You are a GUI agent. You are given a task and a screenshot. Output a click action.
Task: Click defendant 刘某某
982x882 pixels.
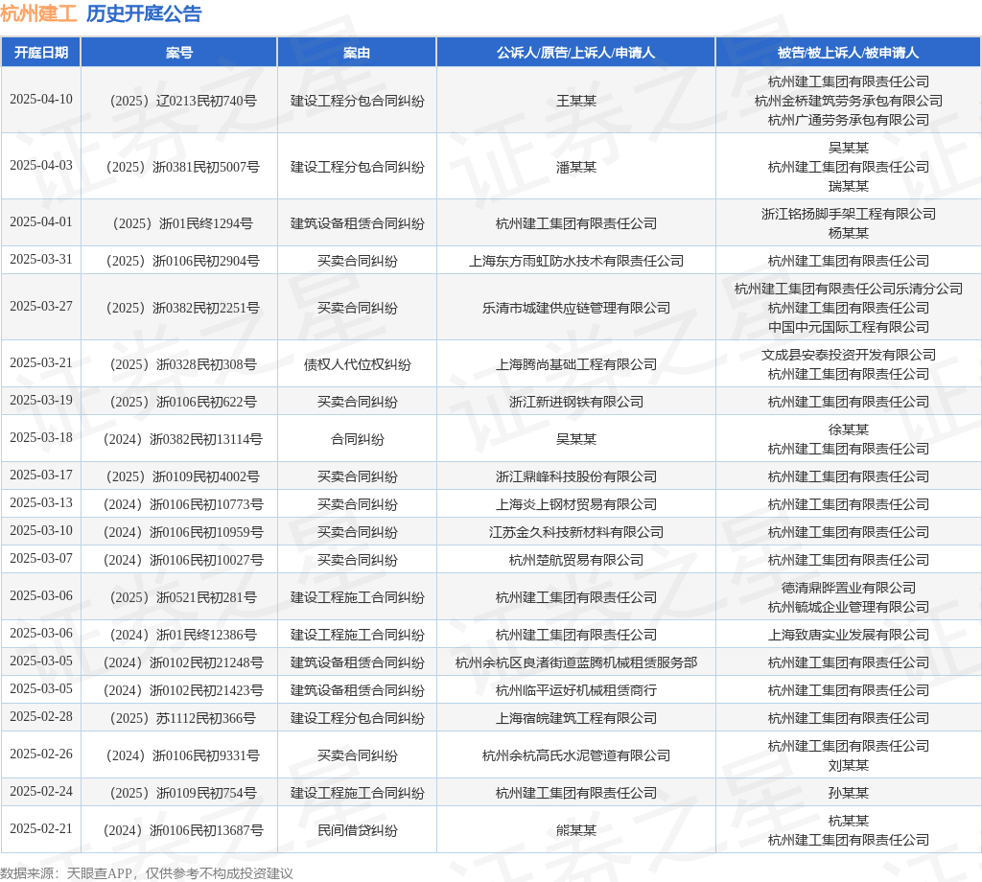(x=849, y=766)
